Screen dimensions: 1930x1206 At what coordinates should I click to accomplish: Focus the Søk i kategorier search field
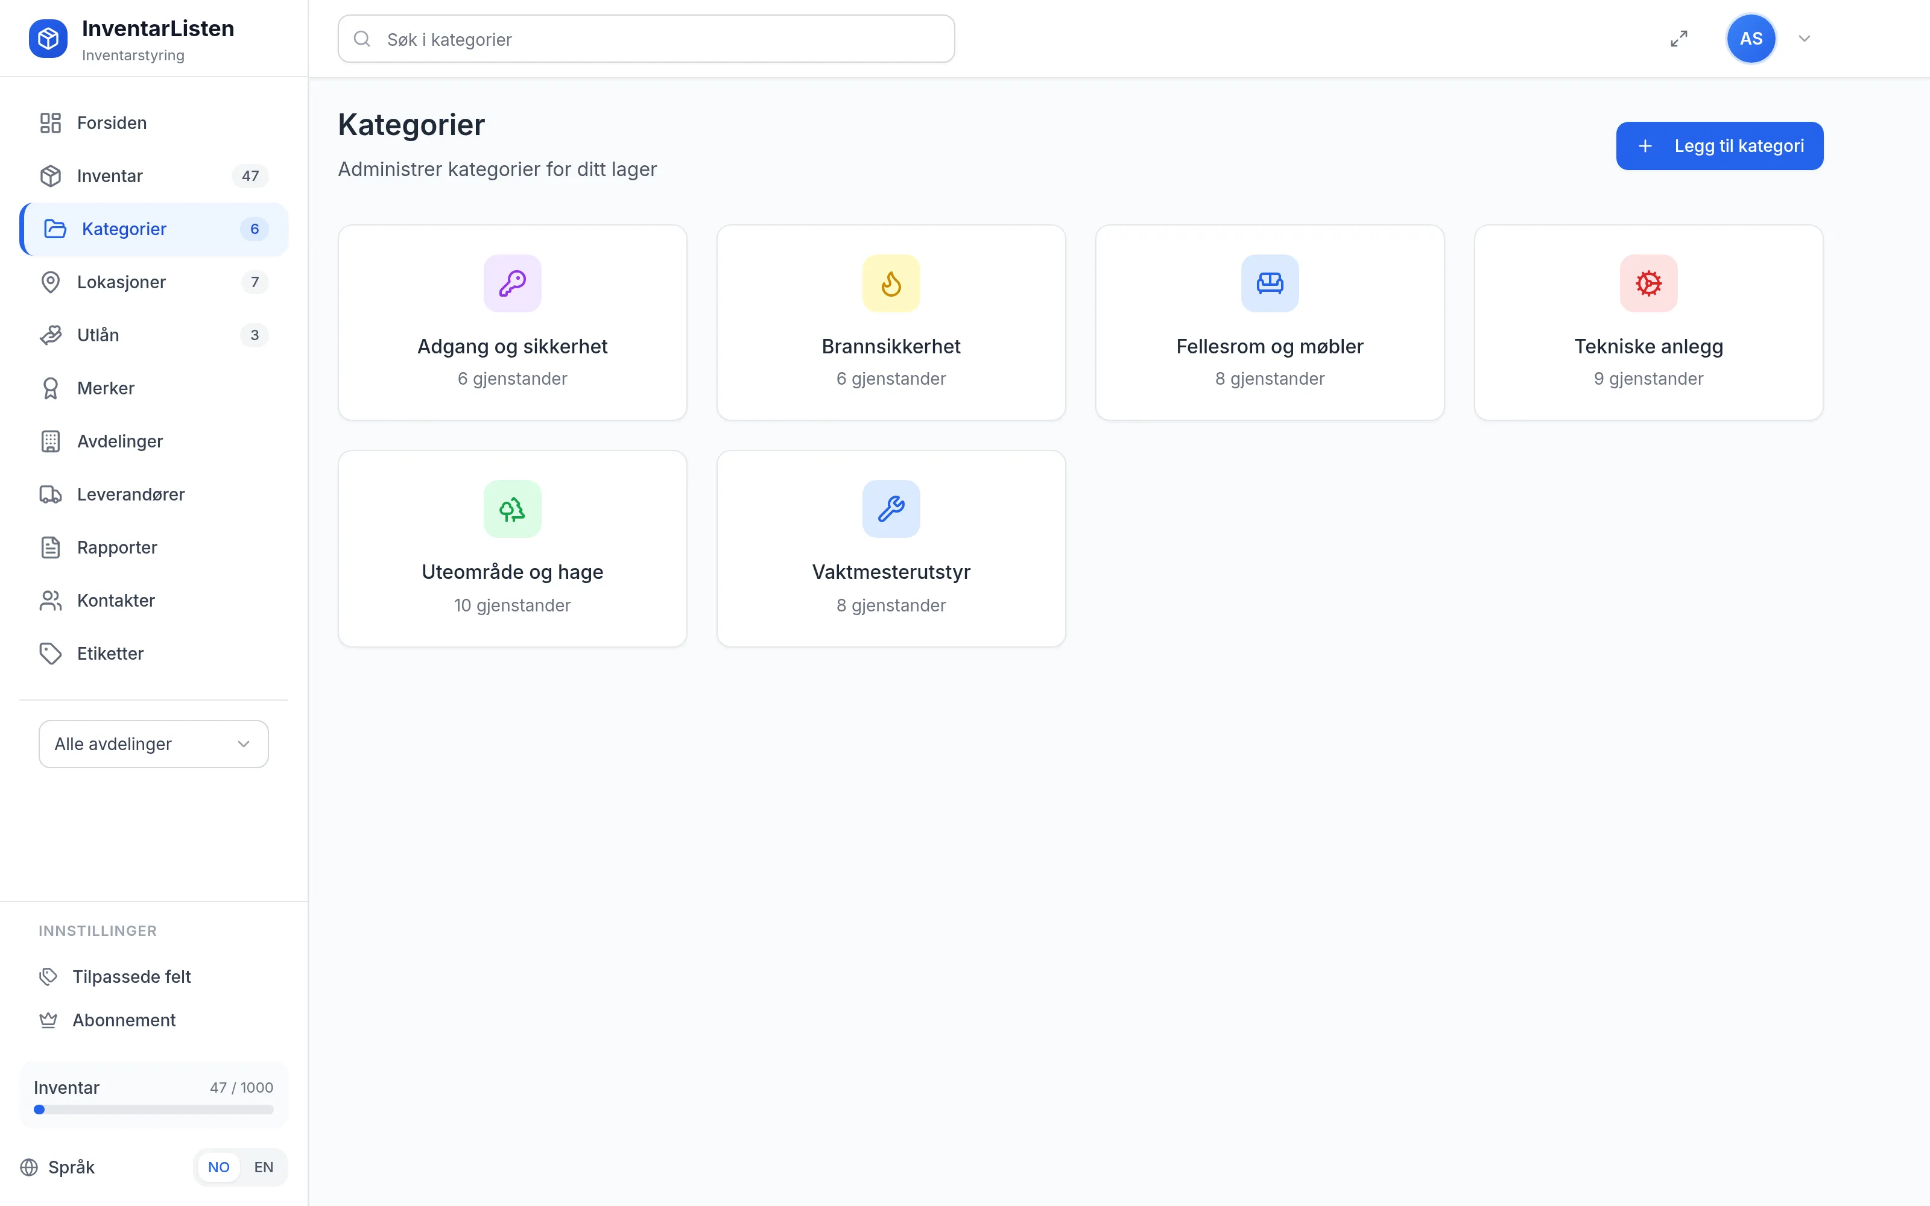[646, 38]
